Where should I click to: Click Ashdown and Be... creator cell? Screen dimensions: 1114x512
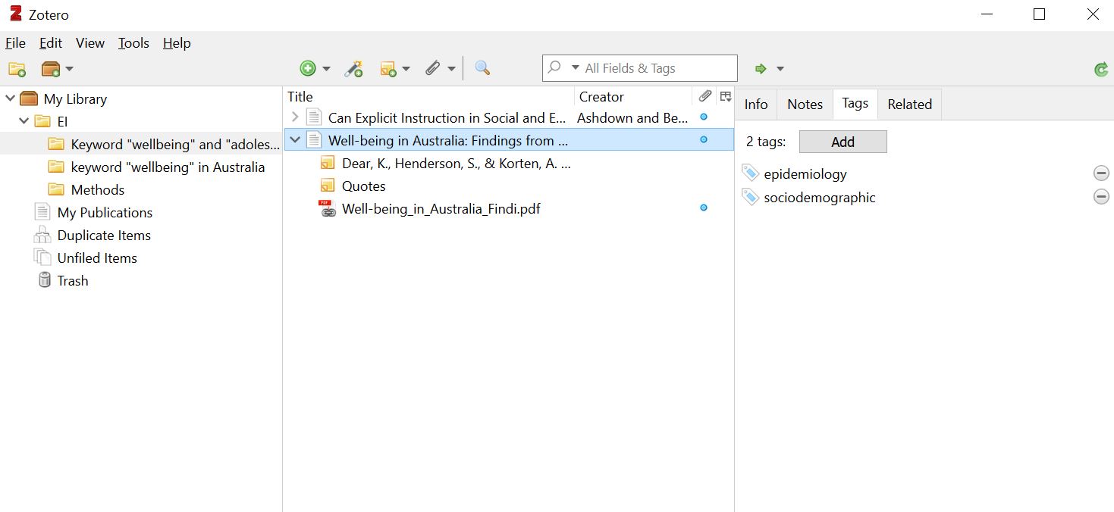(632, 117)
